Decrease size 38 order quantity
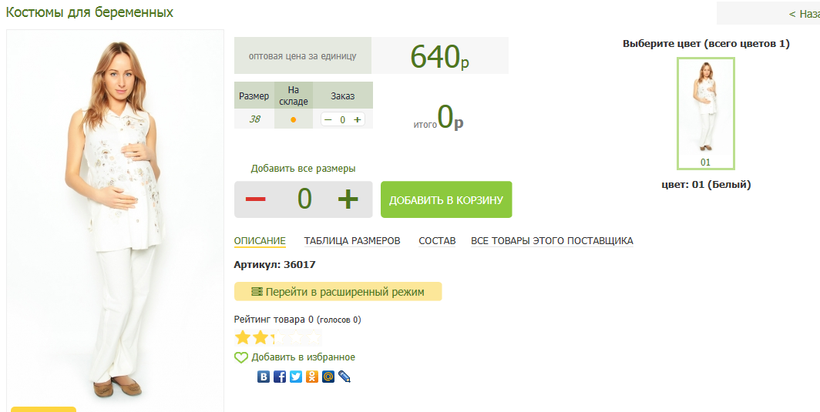The image size is (820, 412). click(328, 119)
